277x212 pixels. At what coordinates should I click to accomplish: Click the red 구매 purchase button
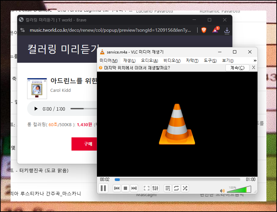(84, 144)
